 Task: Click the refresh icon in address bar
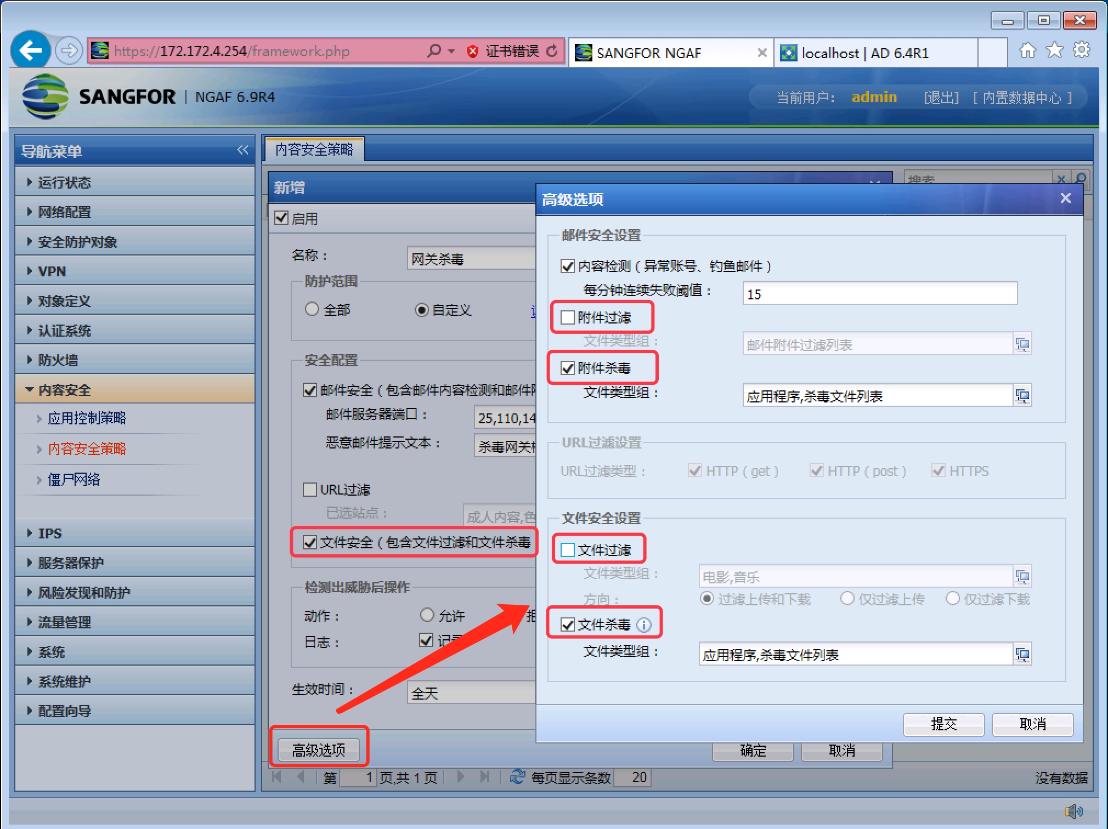click(552, 51)
